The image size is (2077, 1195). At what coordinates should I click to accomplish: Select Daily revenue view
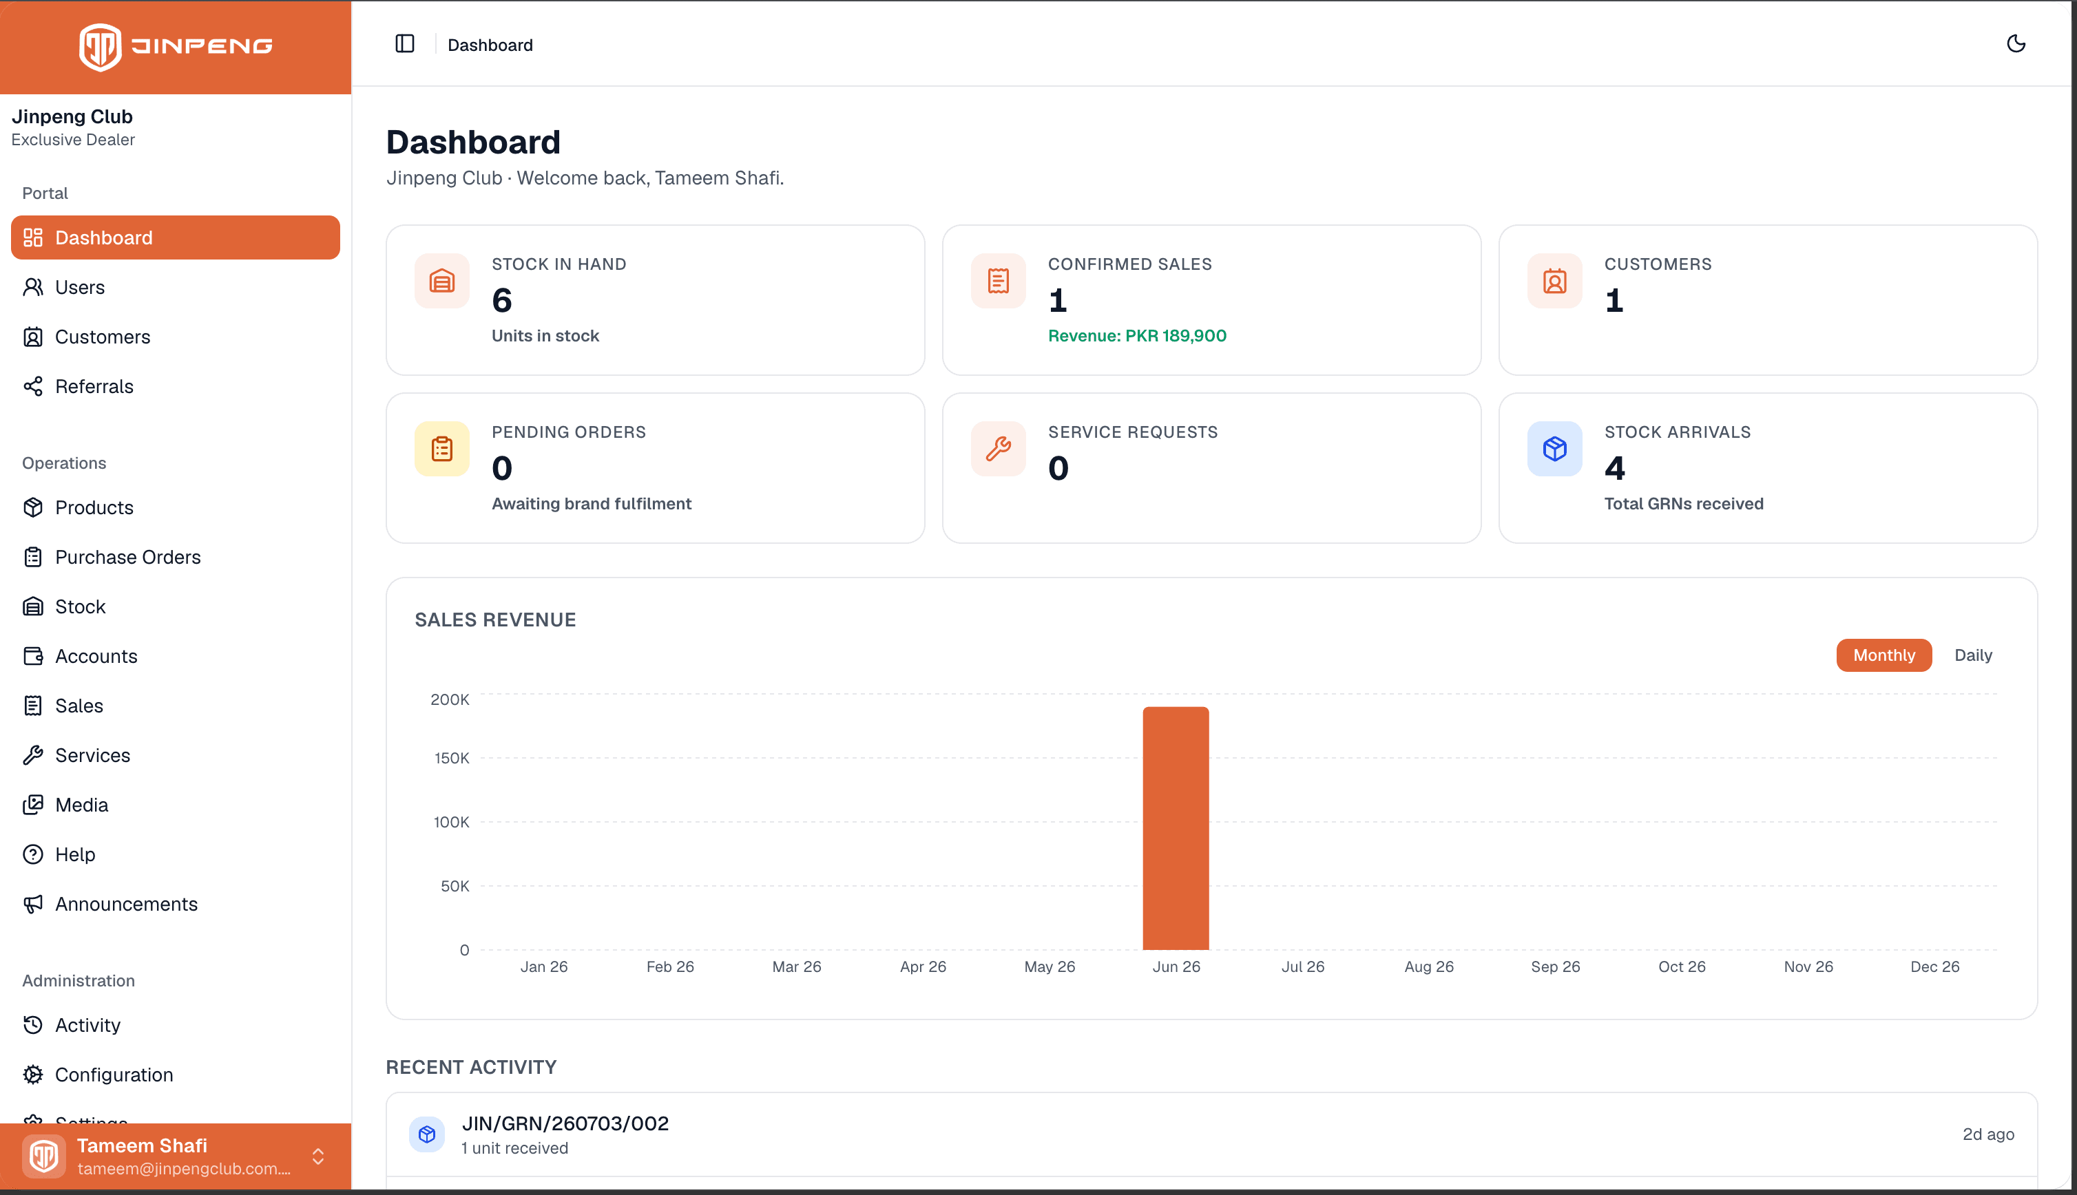pyautogui.click(x=1973, y=656)
